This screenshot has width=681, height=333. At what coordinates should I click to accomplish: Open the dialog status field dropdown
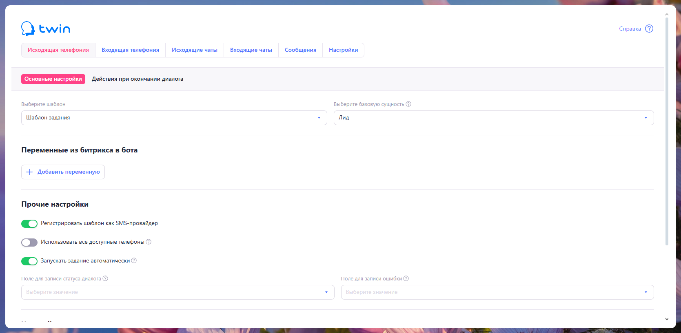pos(177,292)
